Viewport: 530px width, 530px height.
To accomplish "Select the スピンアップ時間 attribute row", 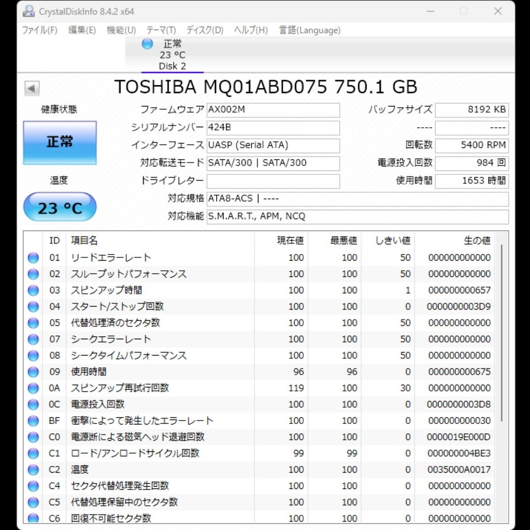I will (159, 290).
